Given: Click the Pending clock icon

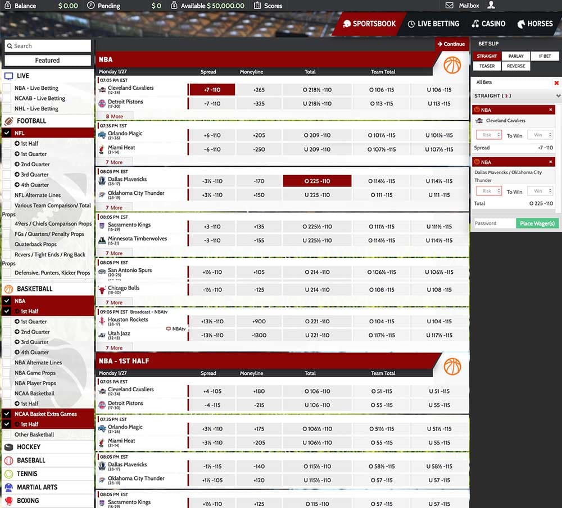Looking at the screenshot, I should 91,6.
